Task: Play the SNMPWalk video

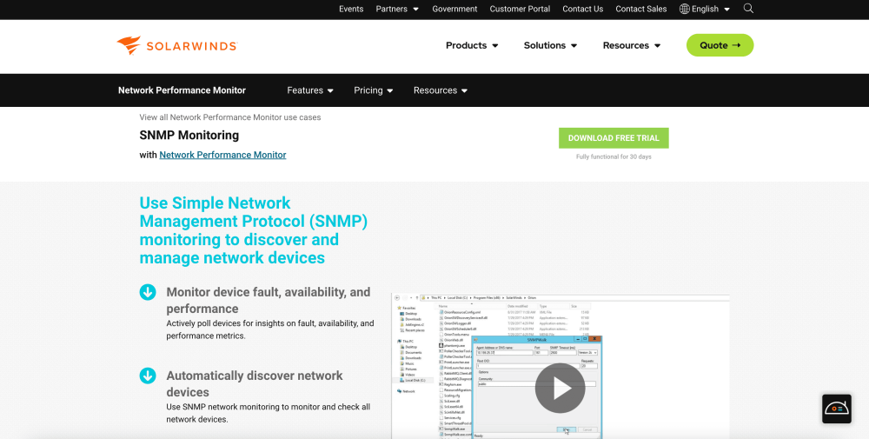Action: [x=560, y=388]
